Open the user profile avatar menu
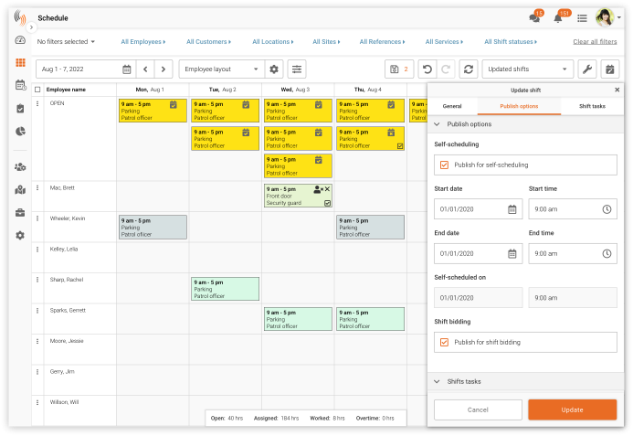This screenshot has width=633, height=436. click(607, 17)
